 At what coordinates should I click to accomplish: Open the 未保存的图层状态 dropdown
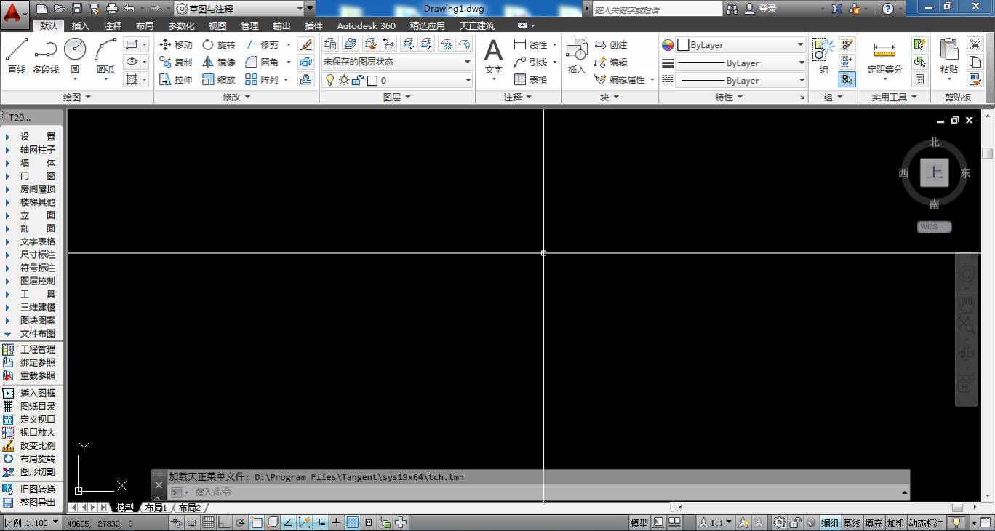(398, 62)
